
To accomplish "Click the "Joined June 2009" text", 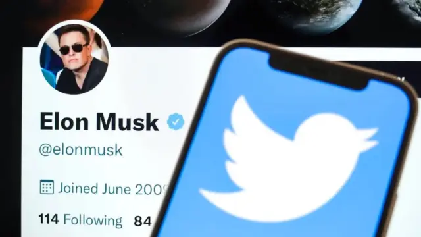I will pyautogui.click(x=113, y=189).
